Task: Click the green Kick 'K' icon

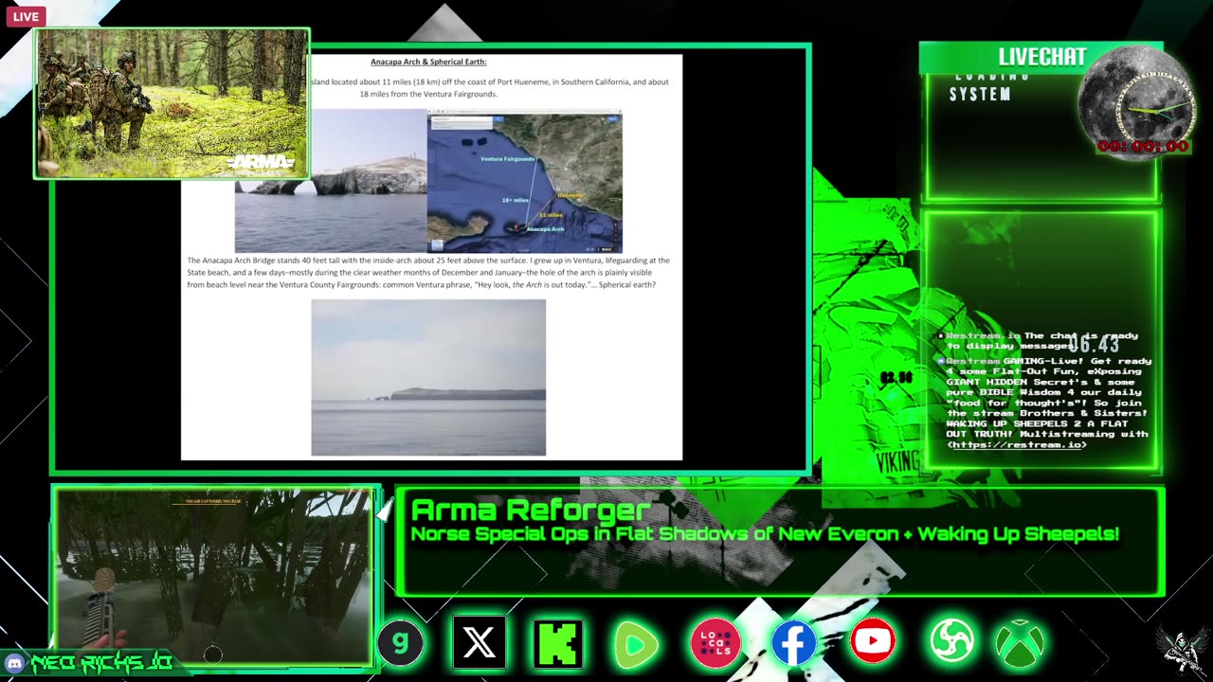Action: [558, 643]
